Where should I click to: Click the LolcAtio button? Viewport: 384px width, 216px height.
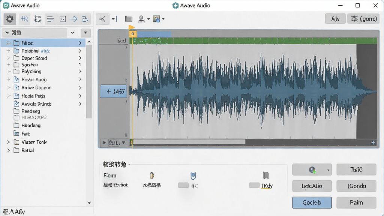(312, 186)
